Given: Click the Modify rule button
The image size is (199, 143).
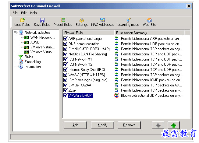Looking at the screenshot, I should [x=102, y=125].
